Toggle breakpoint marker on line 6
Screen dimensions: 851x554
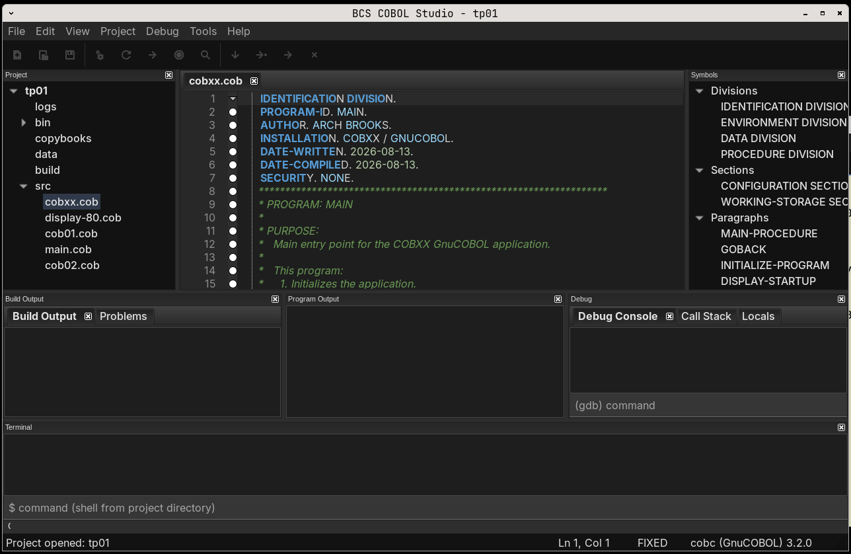(233, 165)
